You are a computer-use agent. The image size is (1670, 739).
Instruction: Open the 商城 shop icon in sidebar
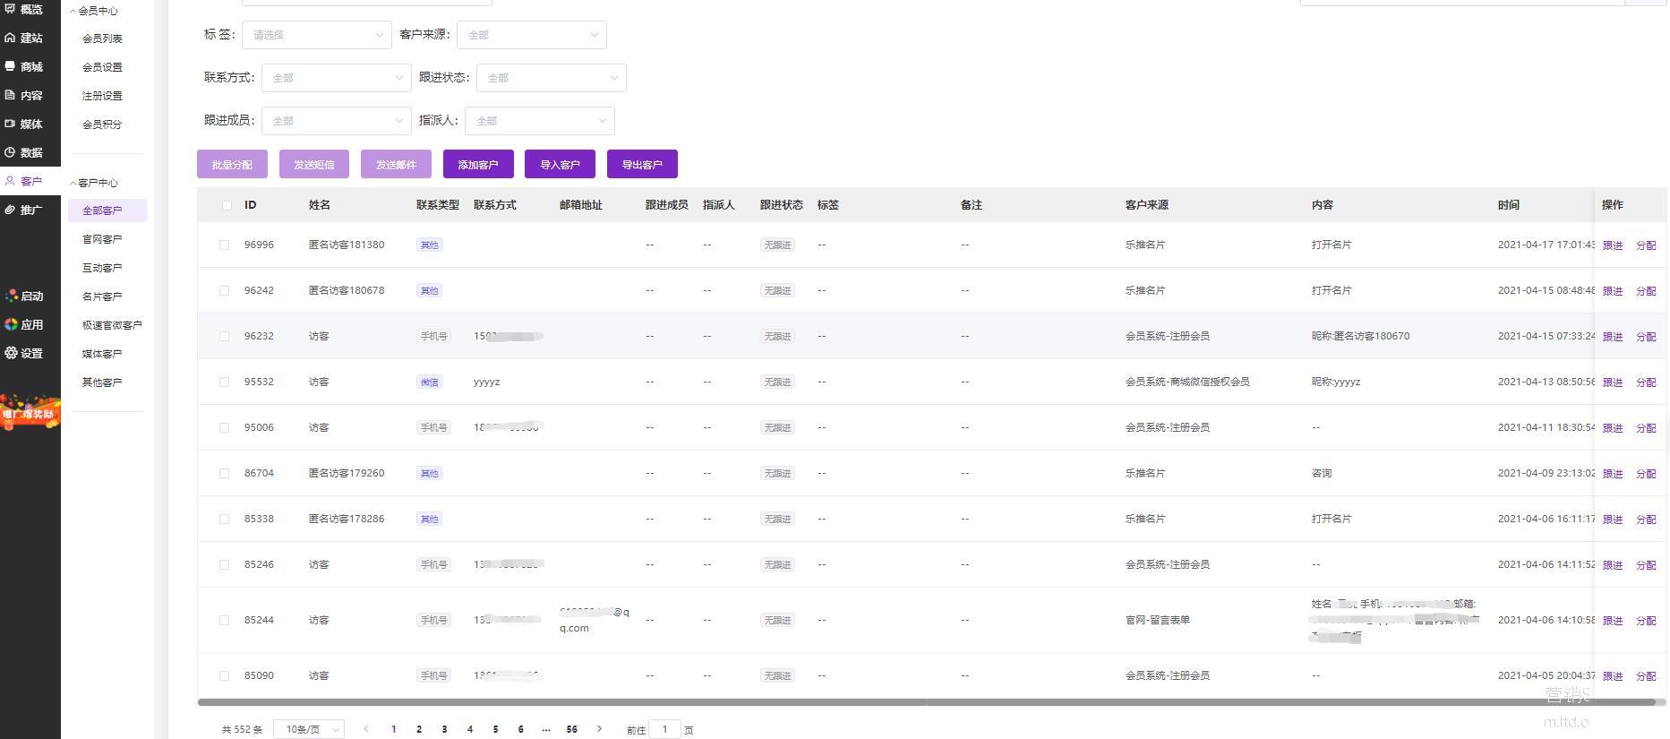coord(10,66)
